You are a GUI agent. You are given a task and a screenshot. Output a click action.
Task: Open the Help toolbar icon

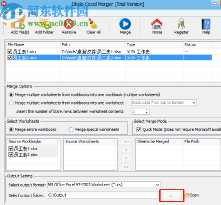(206, 24)
